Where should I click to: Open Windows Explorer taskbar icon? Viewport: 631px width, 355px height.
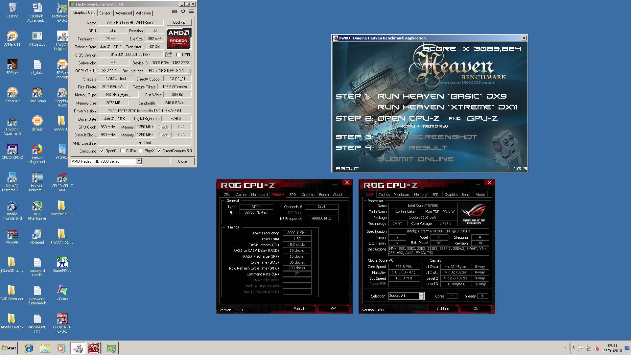[x=45, y=348]
